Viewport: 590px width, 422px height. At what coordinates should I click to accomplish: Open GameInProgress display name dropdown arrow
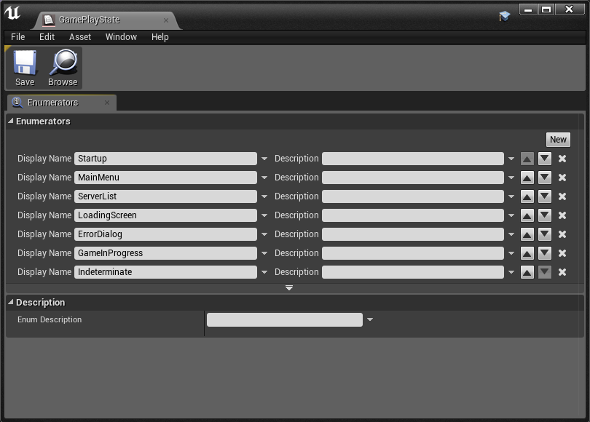pyautogui.click(x=264, y=253)
